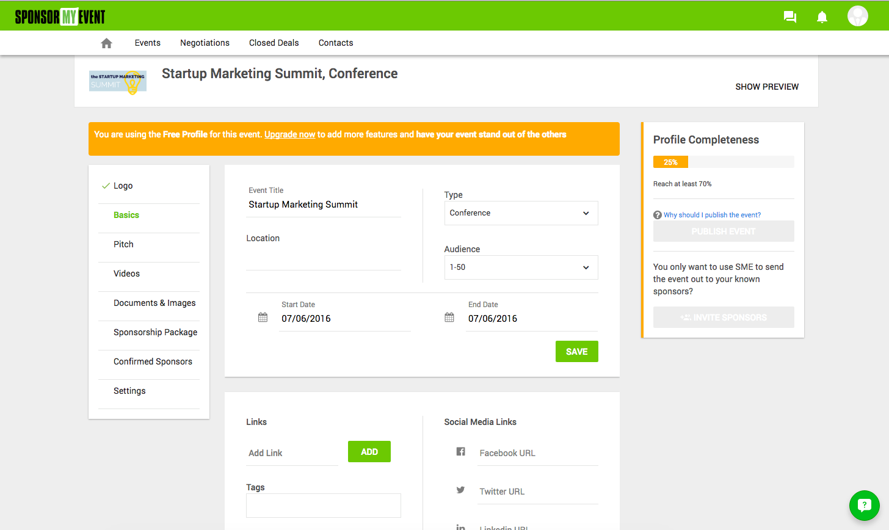
Task: Click the Startup Marketing Summit thumbnail
Action: [x=118, y=82]
